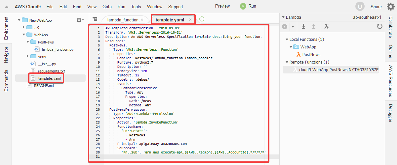
Task: Open the preferences gear icon
Action: click(x=390, y=6)
